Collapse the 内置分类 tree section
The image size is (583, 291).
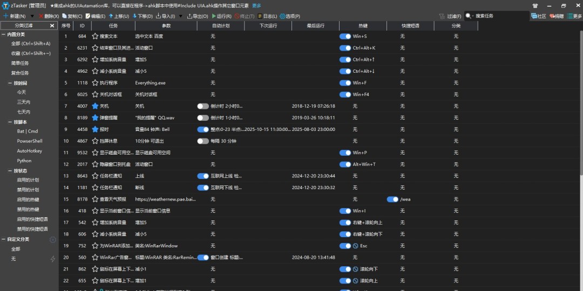[x=3, y=34]
